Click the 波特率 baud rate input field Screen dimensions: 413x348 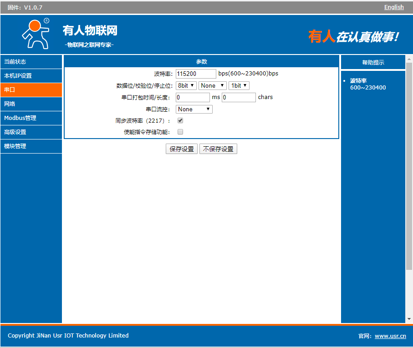[x=196, y=74]
